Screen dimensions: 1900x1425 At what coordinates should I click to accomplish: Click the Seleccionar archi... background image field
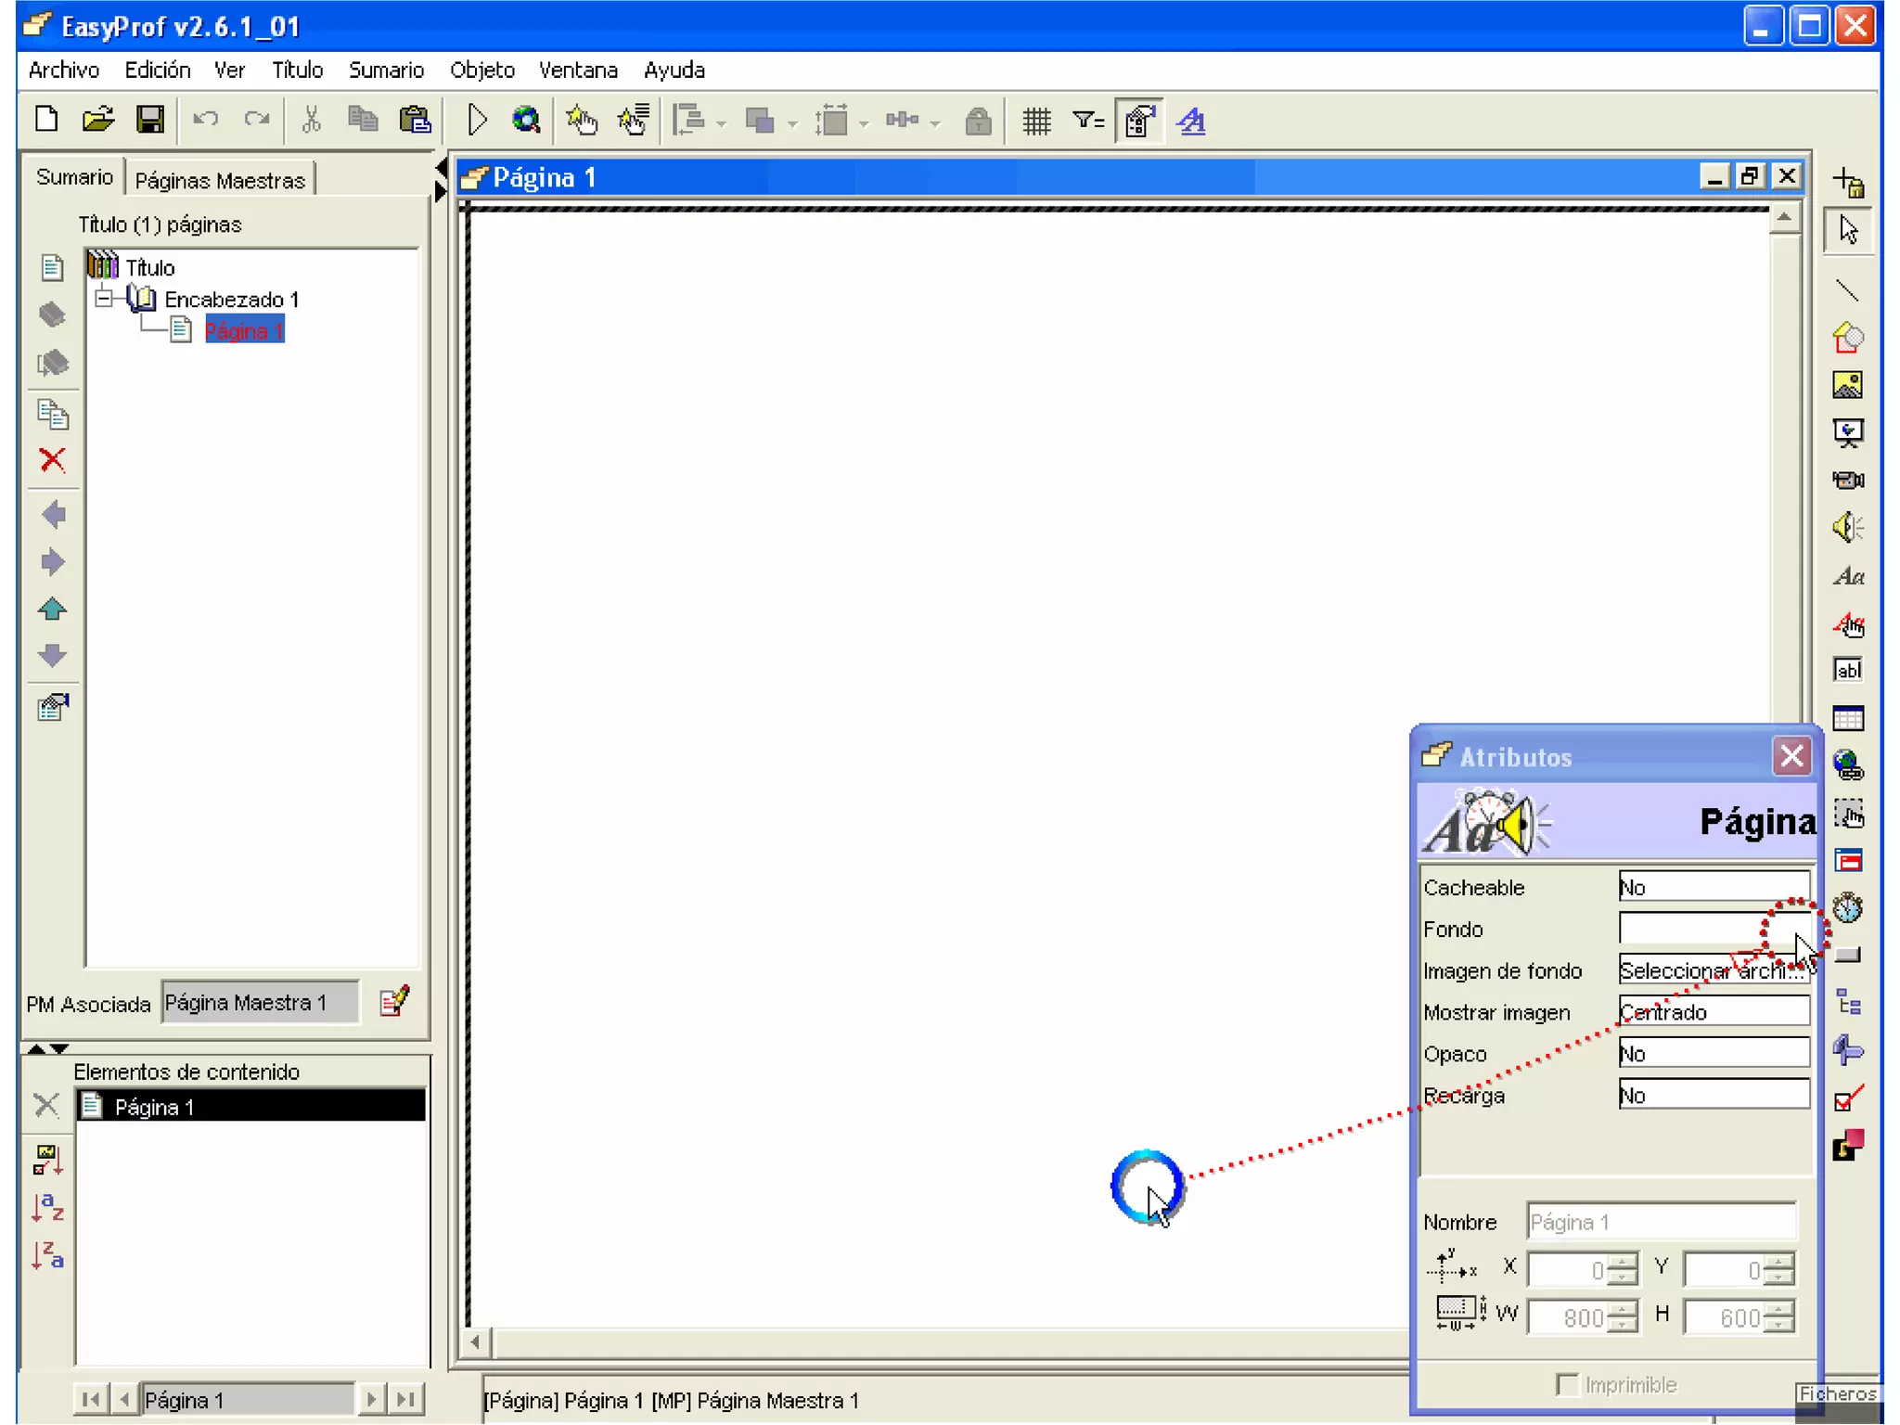(x=1713, y=970)
